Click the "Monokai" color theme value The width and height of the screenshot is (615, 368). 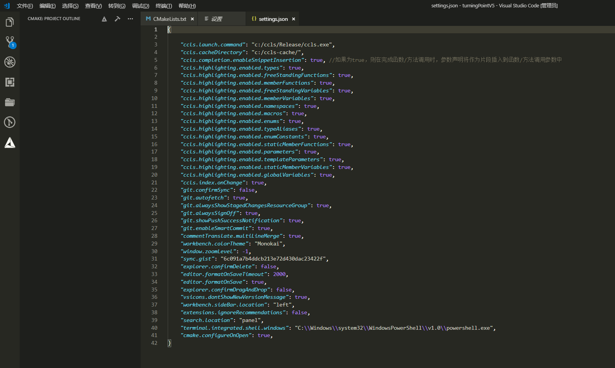pyautogui.click(x=268, y=244)
